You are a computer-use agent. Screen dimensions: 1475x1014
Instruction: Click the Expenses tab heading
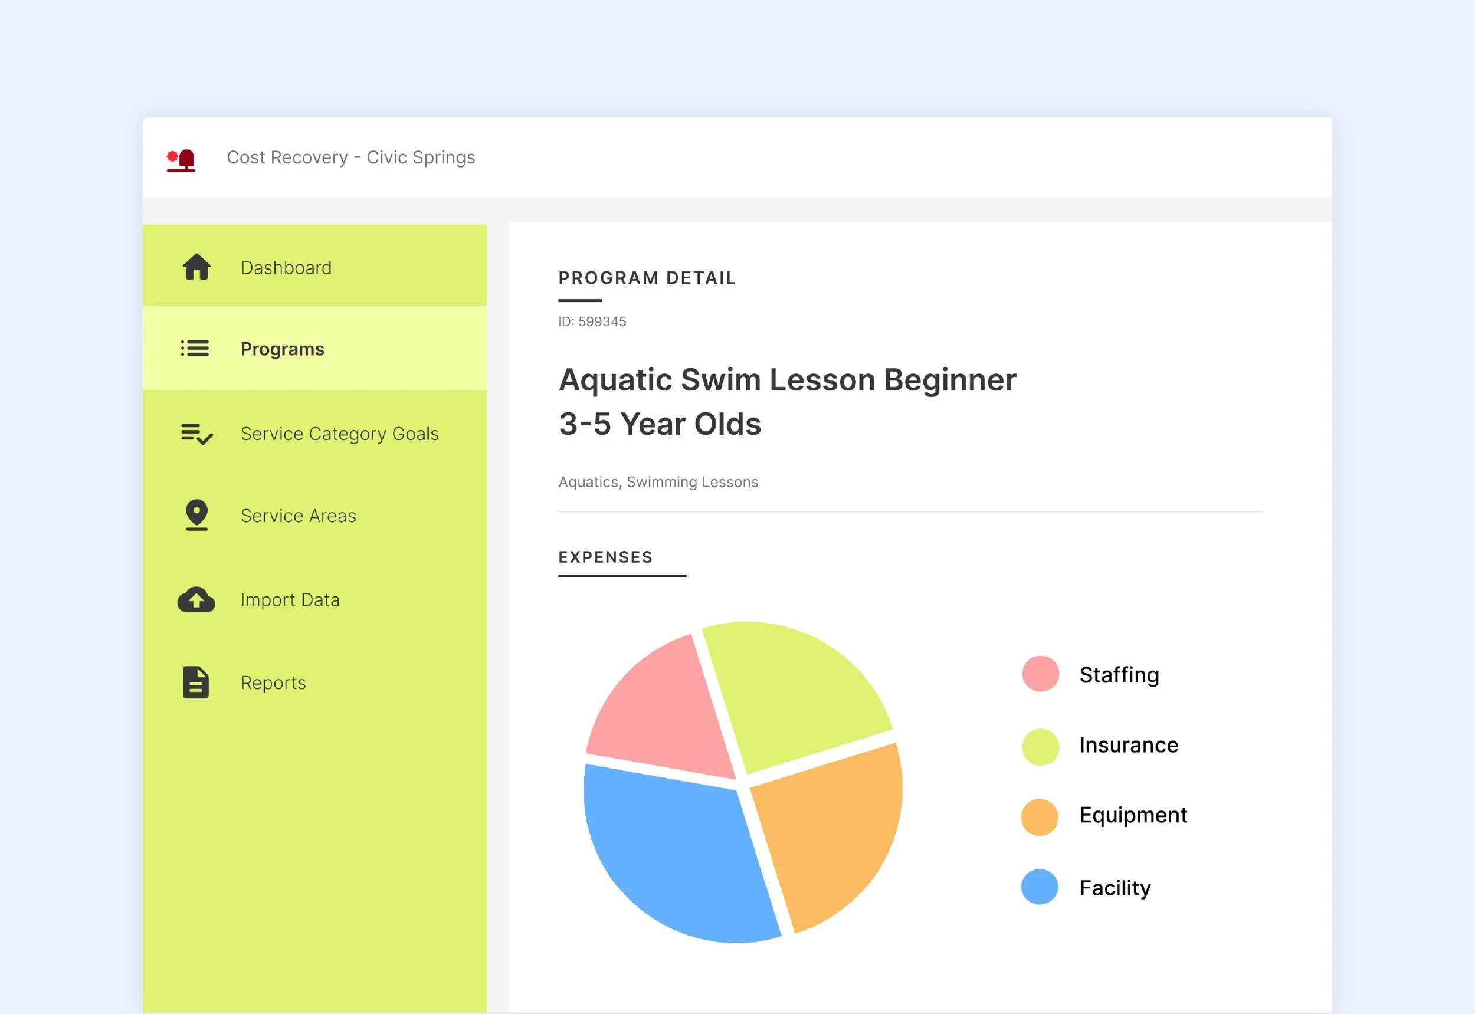(x=605, y=557)
